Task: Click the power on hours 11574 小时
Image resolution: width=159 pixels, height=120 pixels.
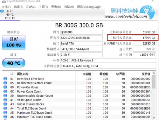Action: point(144,55)
